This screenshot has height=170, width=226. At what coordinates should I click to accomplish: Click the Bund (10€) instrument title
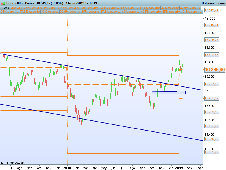pos(14,3)
